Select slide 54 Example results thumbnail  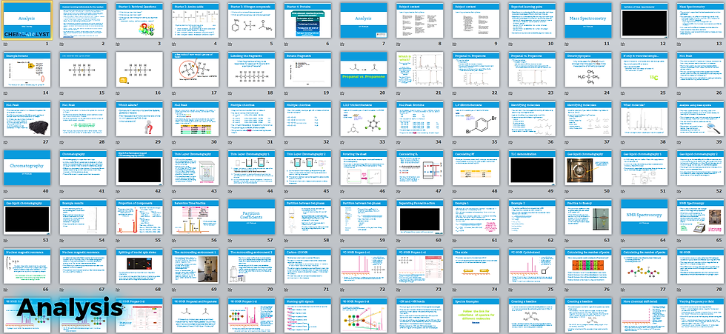click(x=82, y=216)
